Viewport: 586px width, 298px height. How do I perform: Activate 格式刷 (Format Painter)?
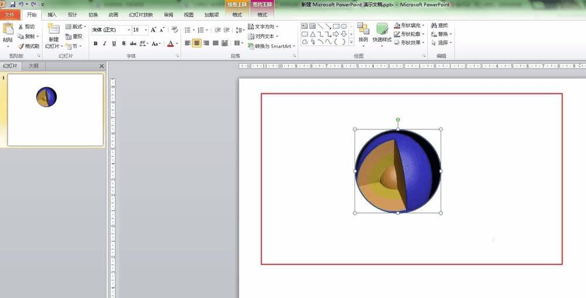[28, 46]
